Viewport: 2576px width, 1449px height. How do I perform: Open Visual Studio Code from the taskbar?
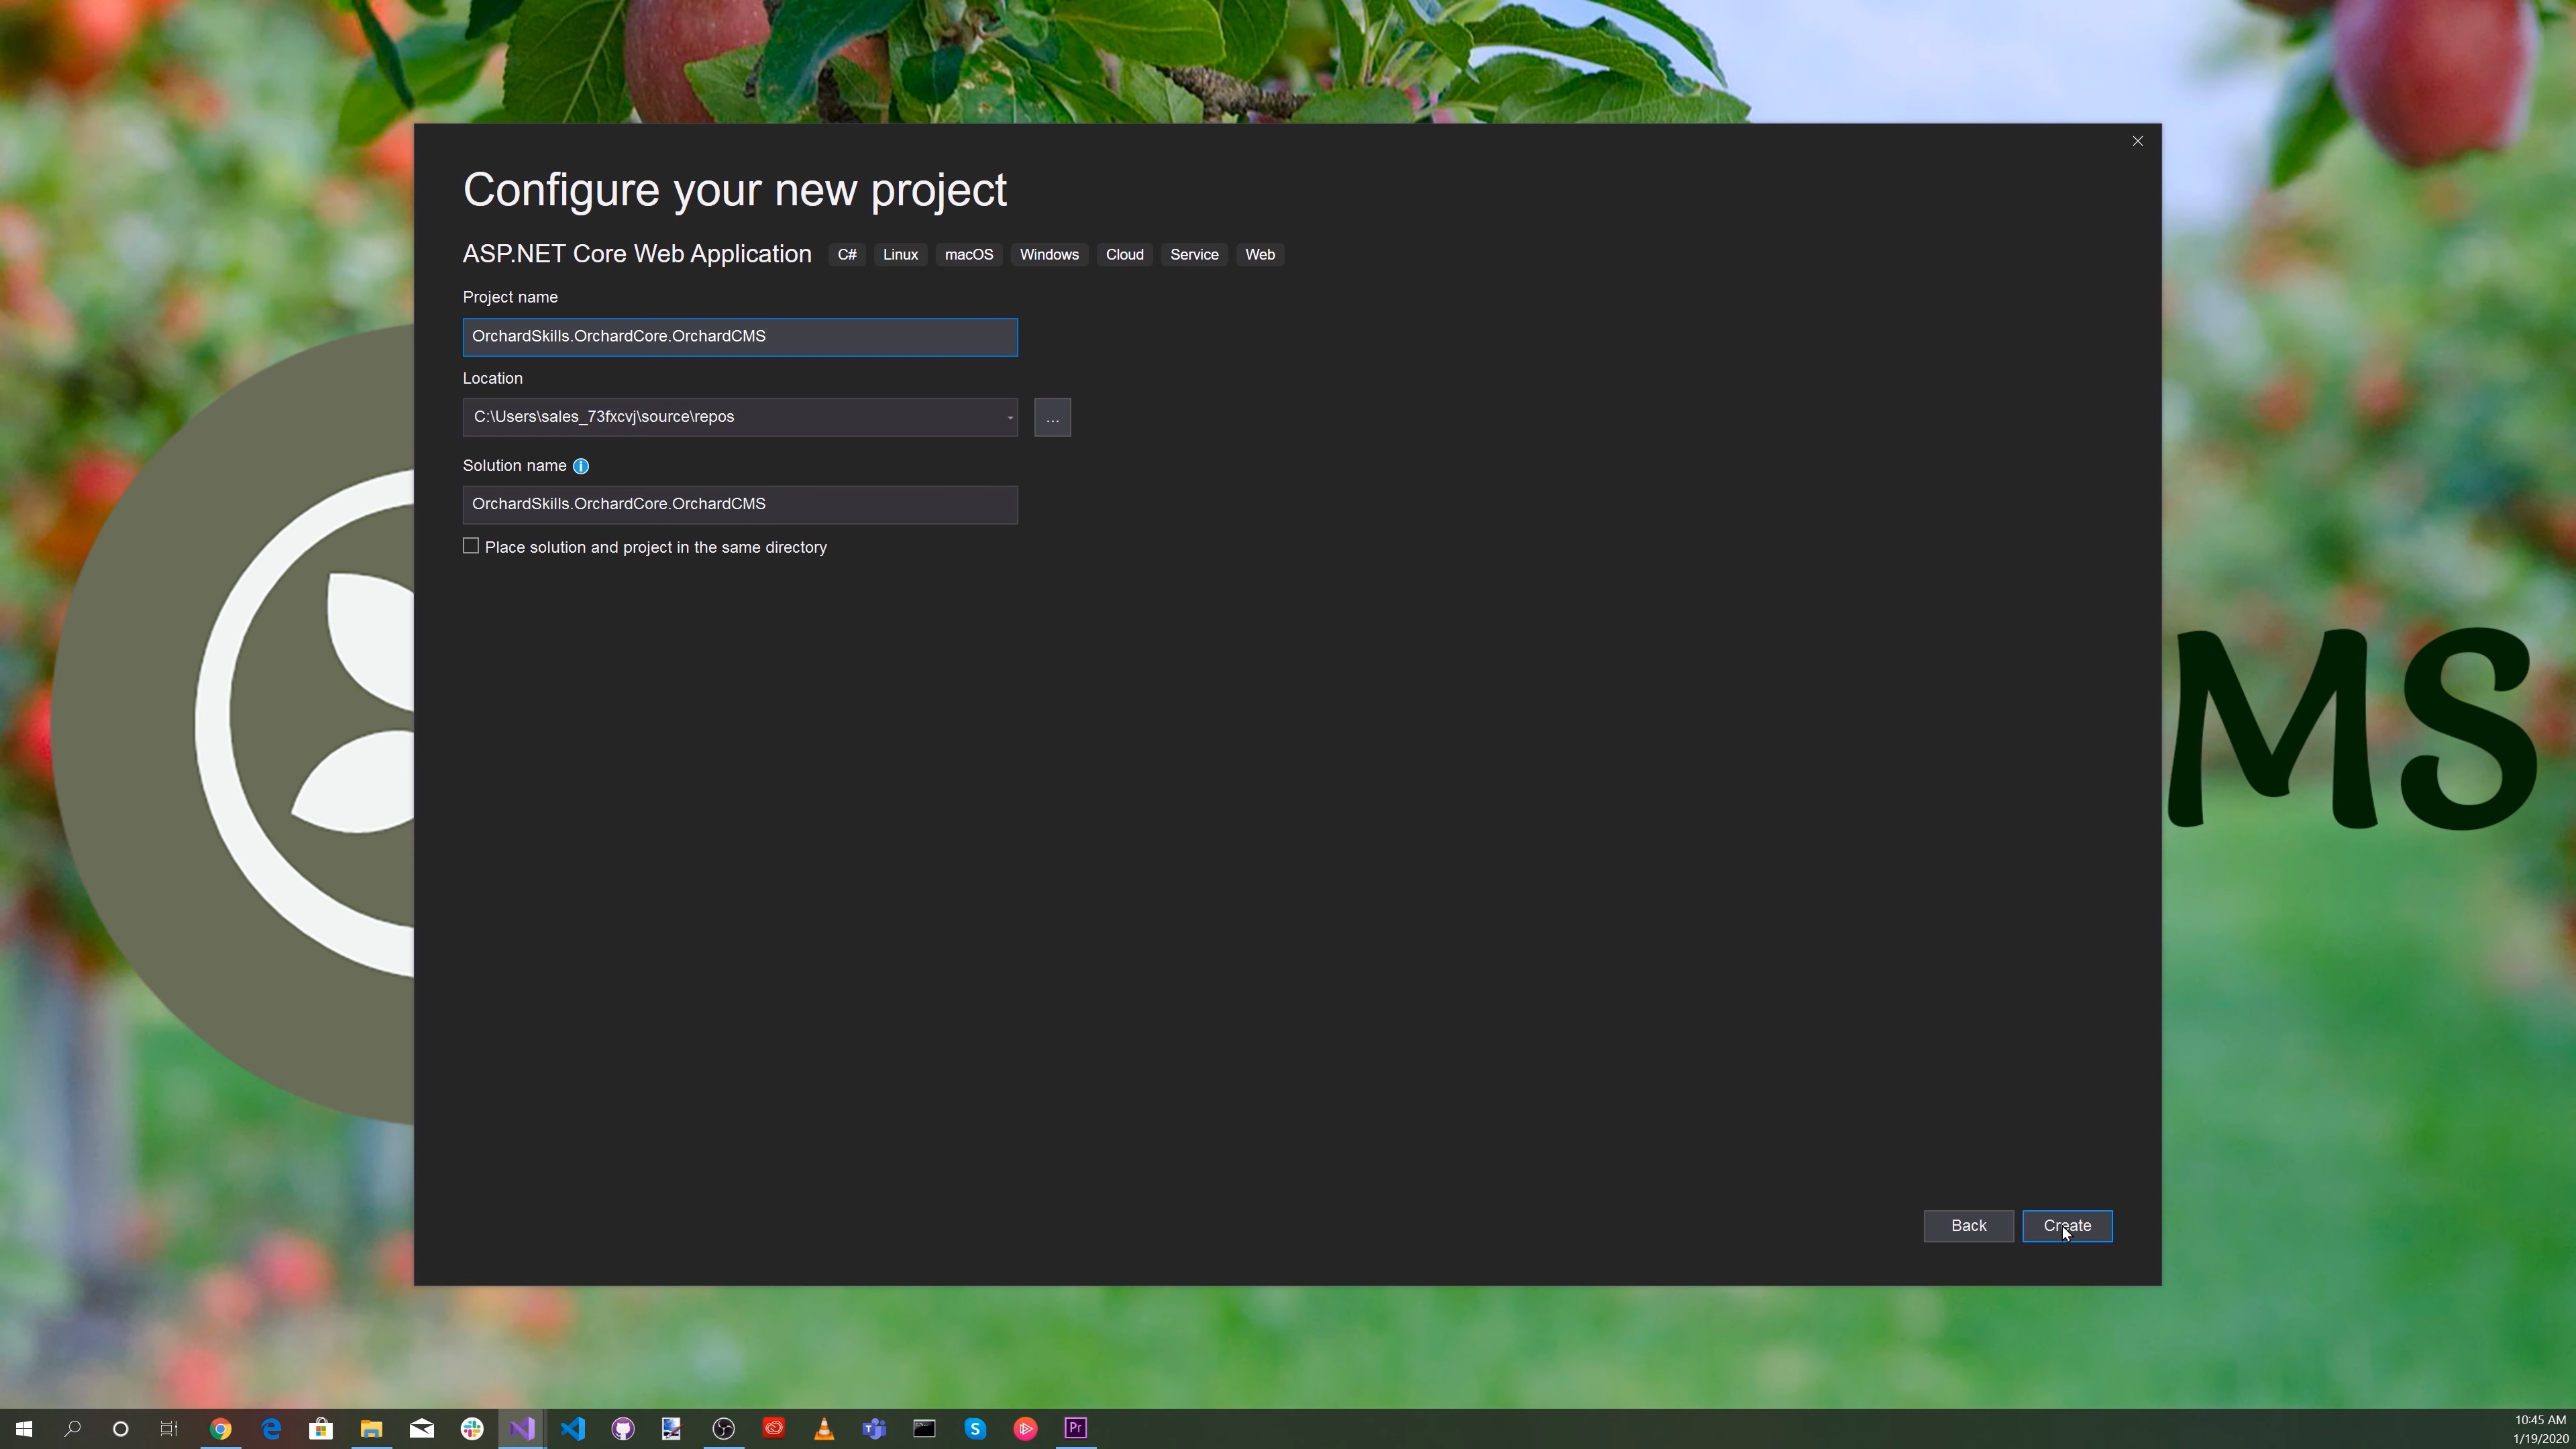[573, 1428]
